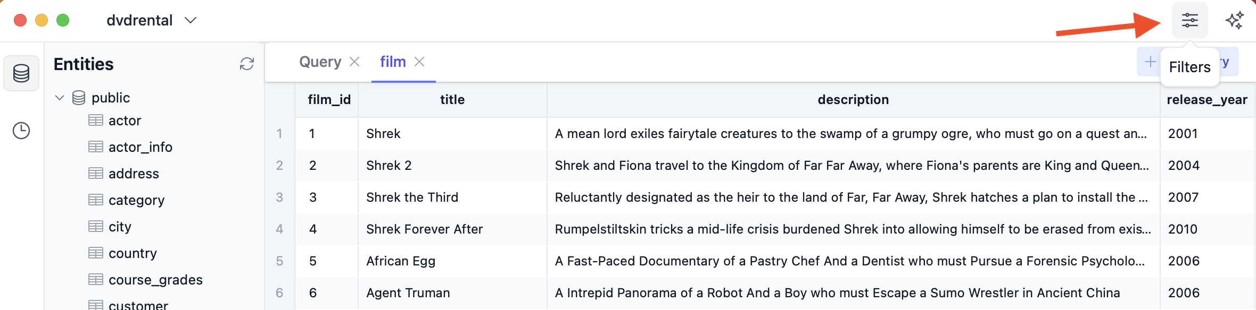Image resolution: width=1256 pixels, height=310 pixels.
Task: Open the course_grades table
Action: [155, 280]
